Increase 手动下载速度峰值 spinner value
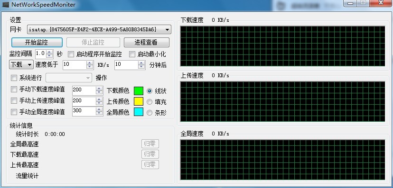This screenshot has height=188, width=393. pyautogui.click(x=99, y=89)
